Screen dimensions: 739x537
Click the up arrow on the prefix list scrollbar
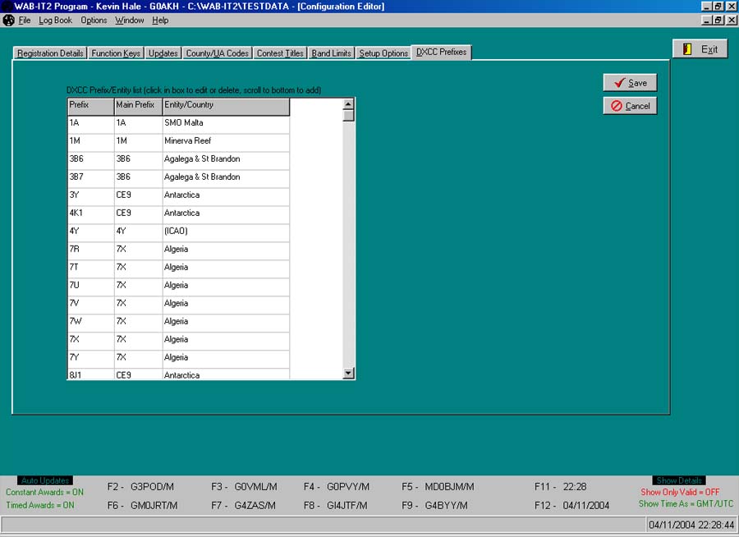pos(348,103)
